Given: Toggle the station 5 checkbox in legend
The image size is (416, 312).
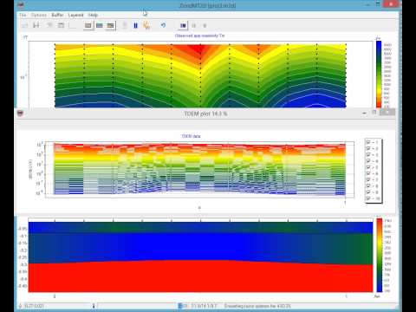Looking at the screenshot, I should point(368,167).
